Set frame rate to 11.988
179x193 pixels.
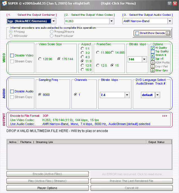pyautogui.click(x=98, y=53)
